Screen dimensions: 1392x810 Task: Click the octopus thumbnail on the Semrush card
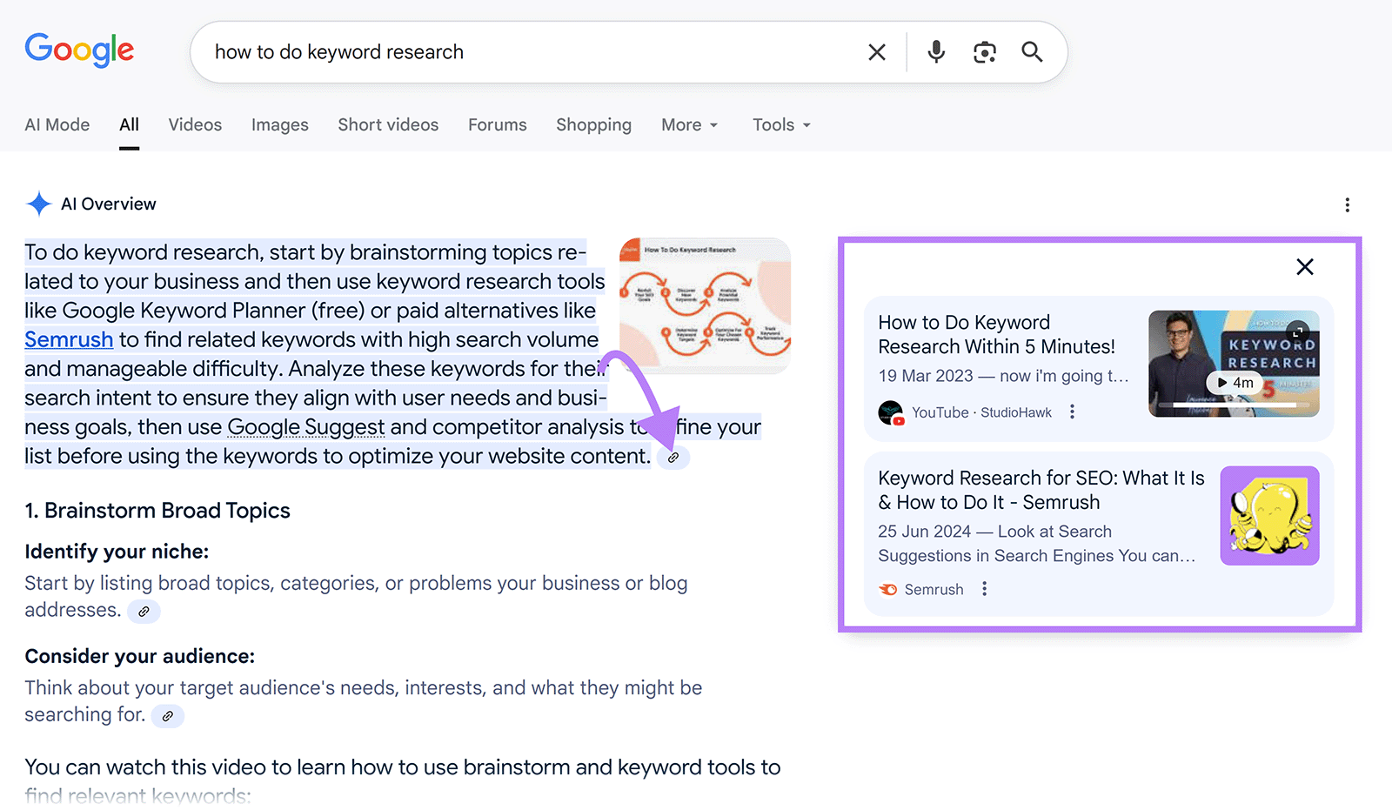point(1268,515)
